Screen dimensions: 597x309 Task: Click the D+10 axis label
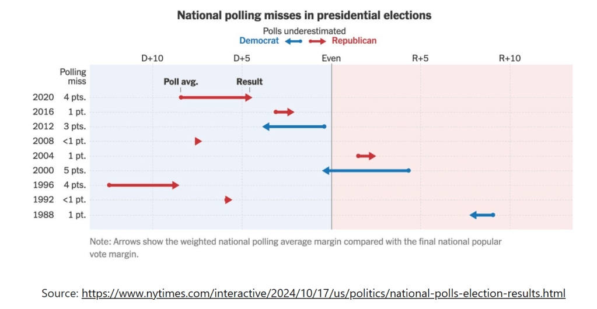point(152,58)
